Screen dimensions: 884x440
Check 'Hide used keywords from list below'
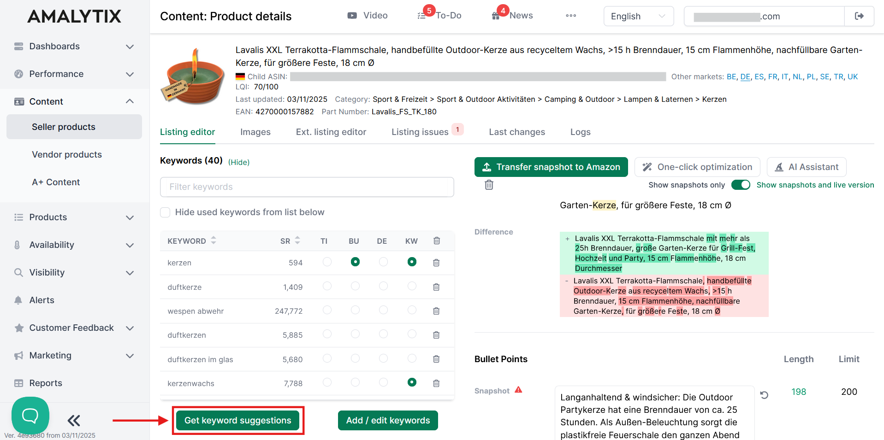[x=165, y=212]
